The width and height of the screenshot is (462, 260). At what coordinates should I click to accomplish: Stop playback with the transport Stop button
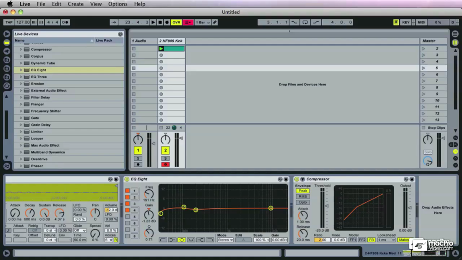pos(160,22)
